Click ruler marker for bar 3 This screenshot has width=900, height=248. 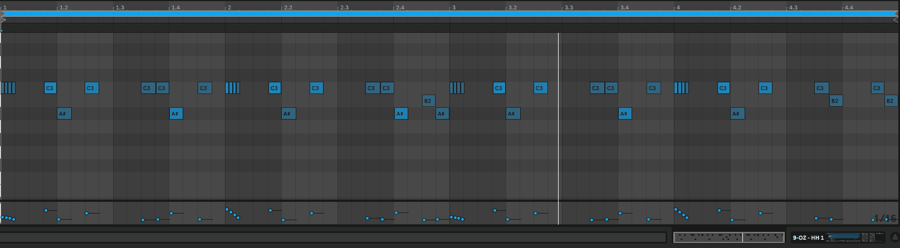tap(454, 8)
